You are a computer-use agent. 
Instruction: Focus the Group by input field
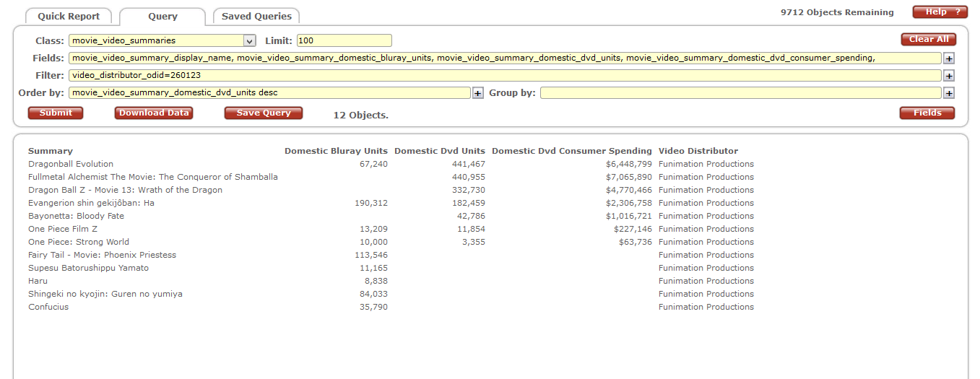click(740, 92)
